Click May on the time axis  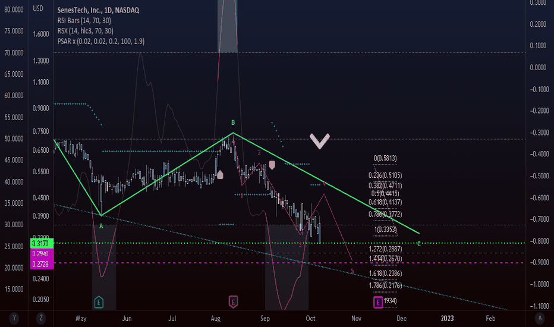pyautogui.click(x=81, y=318)
